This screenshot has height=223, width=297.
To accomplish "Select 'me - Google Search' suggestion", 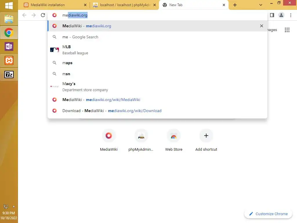I will 157,37.
